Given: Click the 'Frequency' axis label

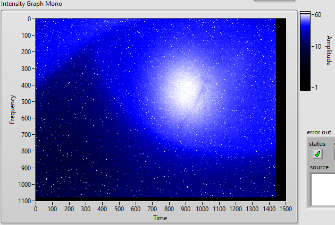Looking at the screenshot, I should [x=12, y=109].
